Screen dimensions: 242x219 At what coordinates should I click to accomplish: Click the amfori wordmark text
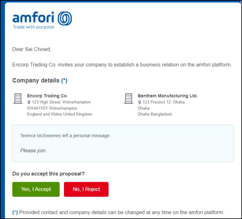coord(33,18)
